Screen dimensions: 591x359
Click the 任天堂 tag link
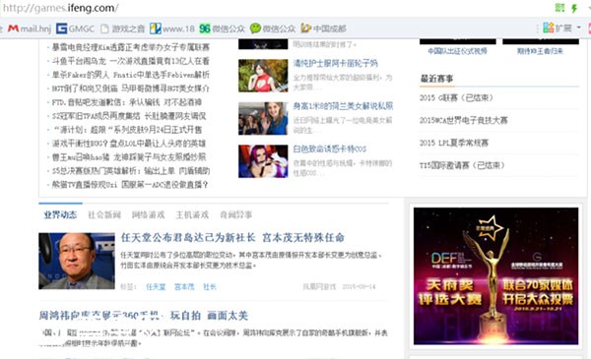point(156,287)
